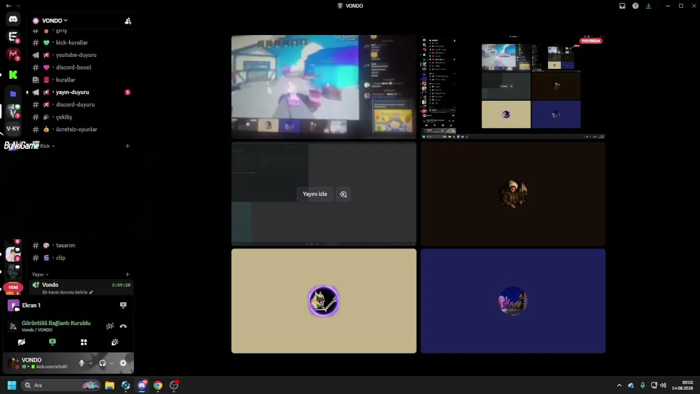Screen dimensions: 700x394
Task: Open the green K server icon
Action: (x=13, y=74)
